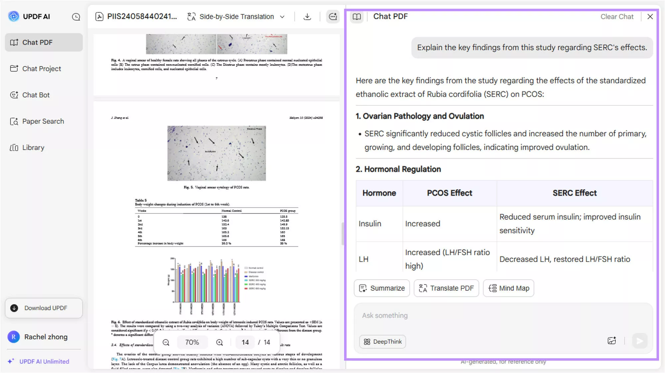Download the PDF with the download icon
Viewport: 665px width, 373px height.
click(x=307, y=17)
